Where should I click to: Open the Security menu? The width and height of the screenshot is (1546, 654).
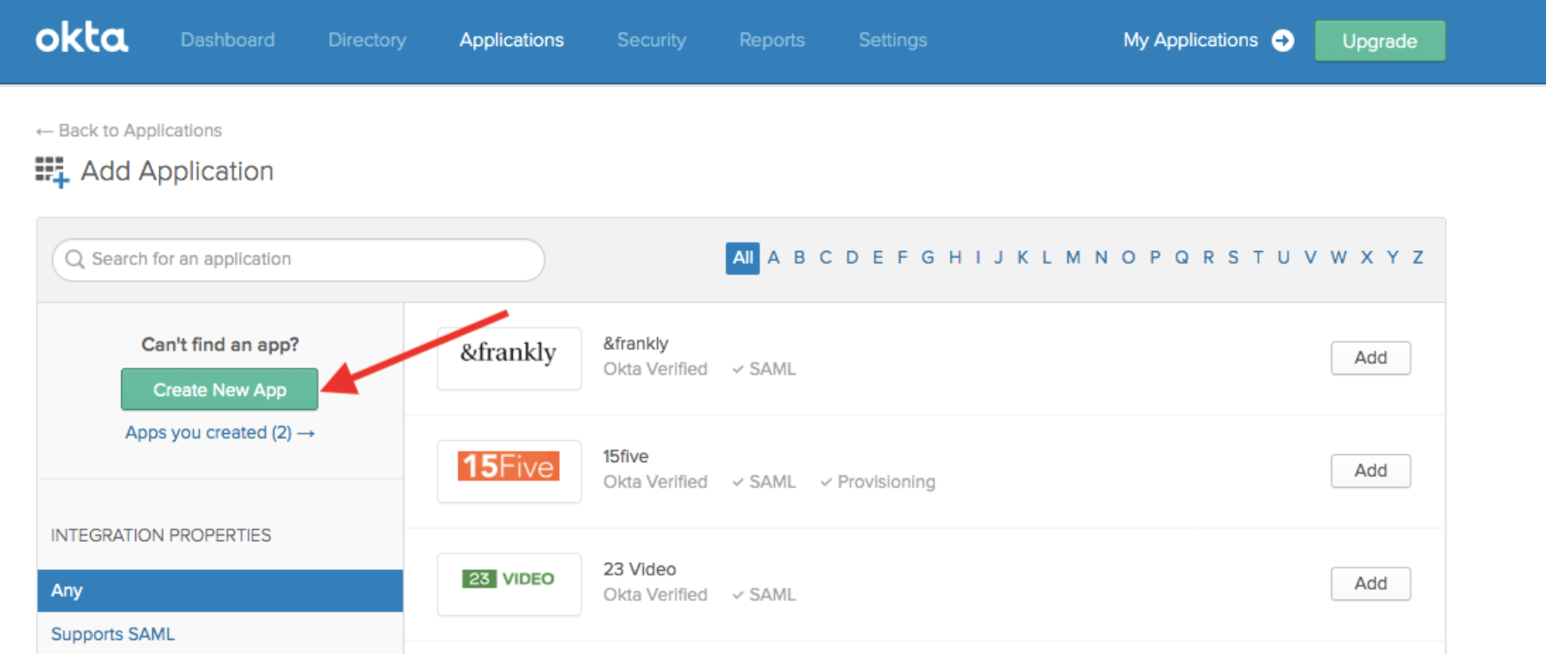(x=652, y=40)
